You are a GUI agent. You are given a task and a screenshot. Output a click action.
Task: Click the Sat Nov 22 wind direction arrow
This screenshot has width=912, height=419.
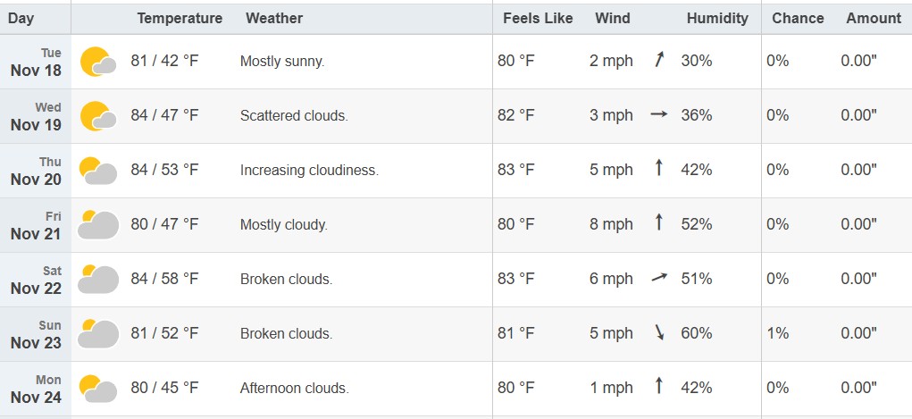[660, 279]
